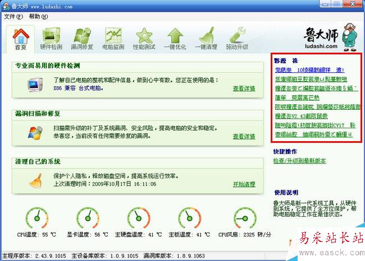This screenshot has height=261, width=365.
Task: Open the news link containing CV17
Action: [x=315, y=125]
